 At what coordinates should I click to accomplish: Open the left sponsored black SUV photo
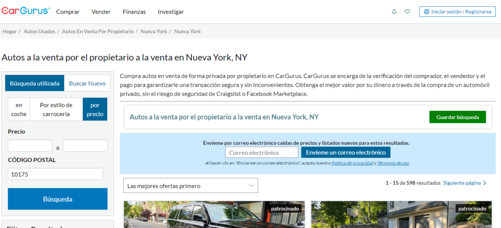pos(214,214)
